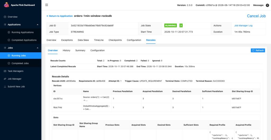Screen dimensions: 271x140
Task: Open the Job Manager Log link
Action: [243, 25]
